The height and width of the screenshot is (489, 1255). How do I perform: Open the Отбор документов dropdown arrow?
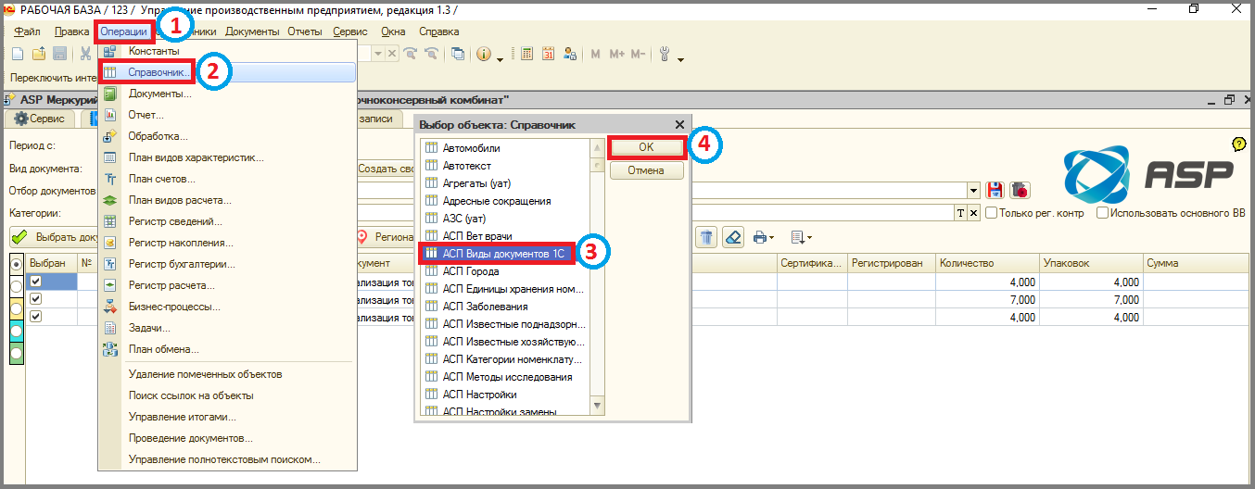coord(973,190)
